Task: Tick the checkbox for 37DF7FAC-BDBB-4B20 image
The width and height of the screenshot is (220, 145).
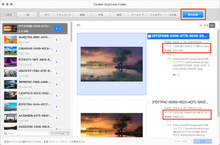Action: tap(149, 102)
